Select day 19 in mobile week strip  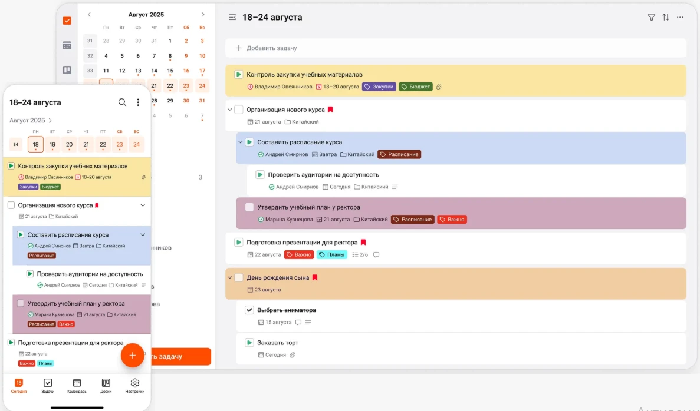click(x=52, y=145)
